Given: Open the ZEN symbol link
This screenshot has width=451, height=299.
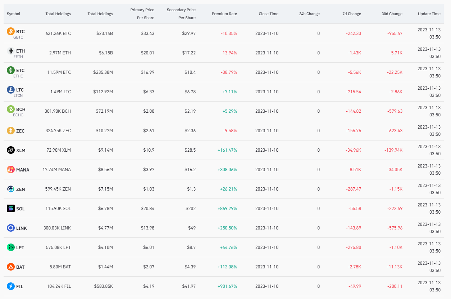Looking at the screenshot, I should click(20, 189).
